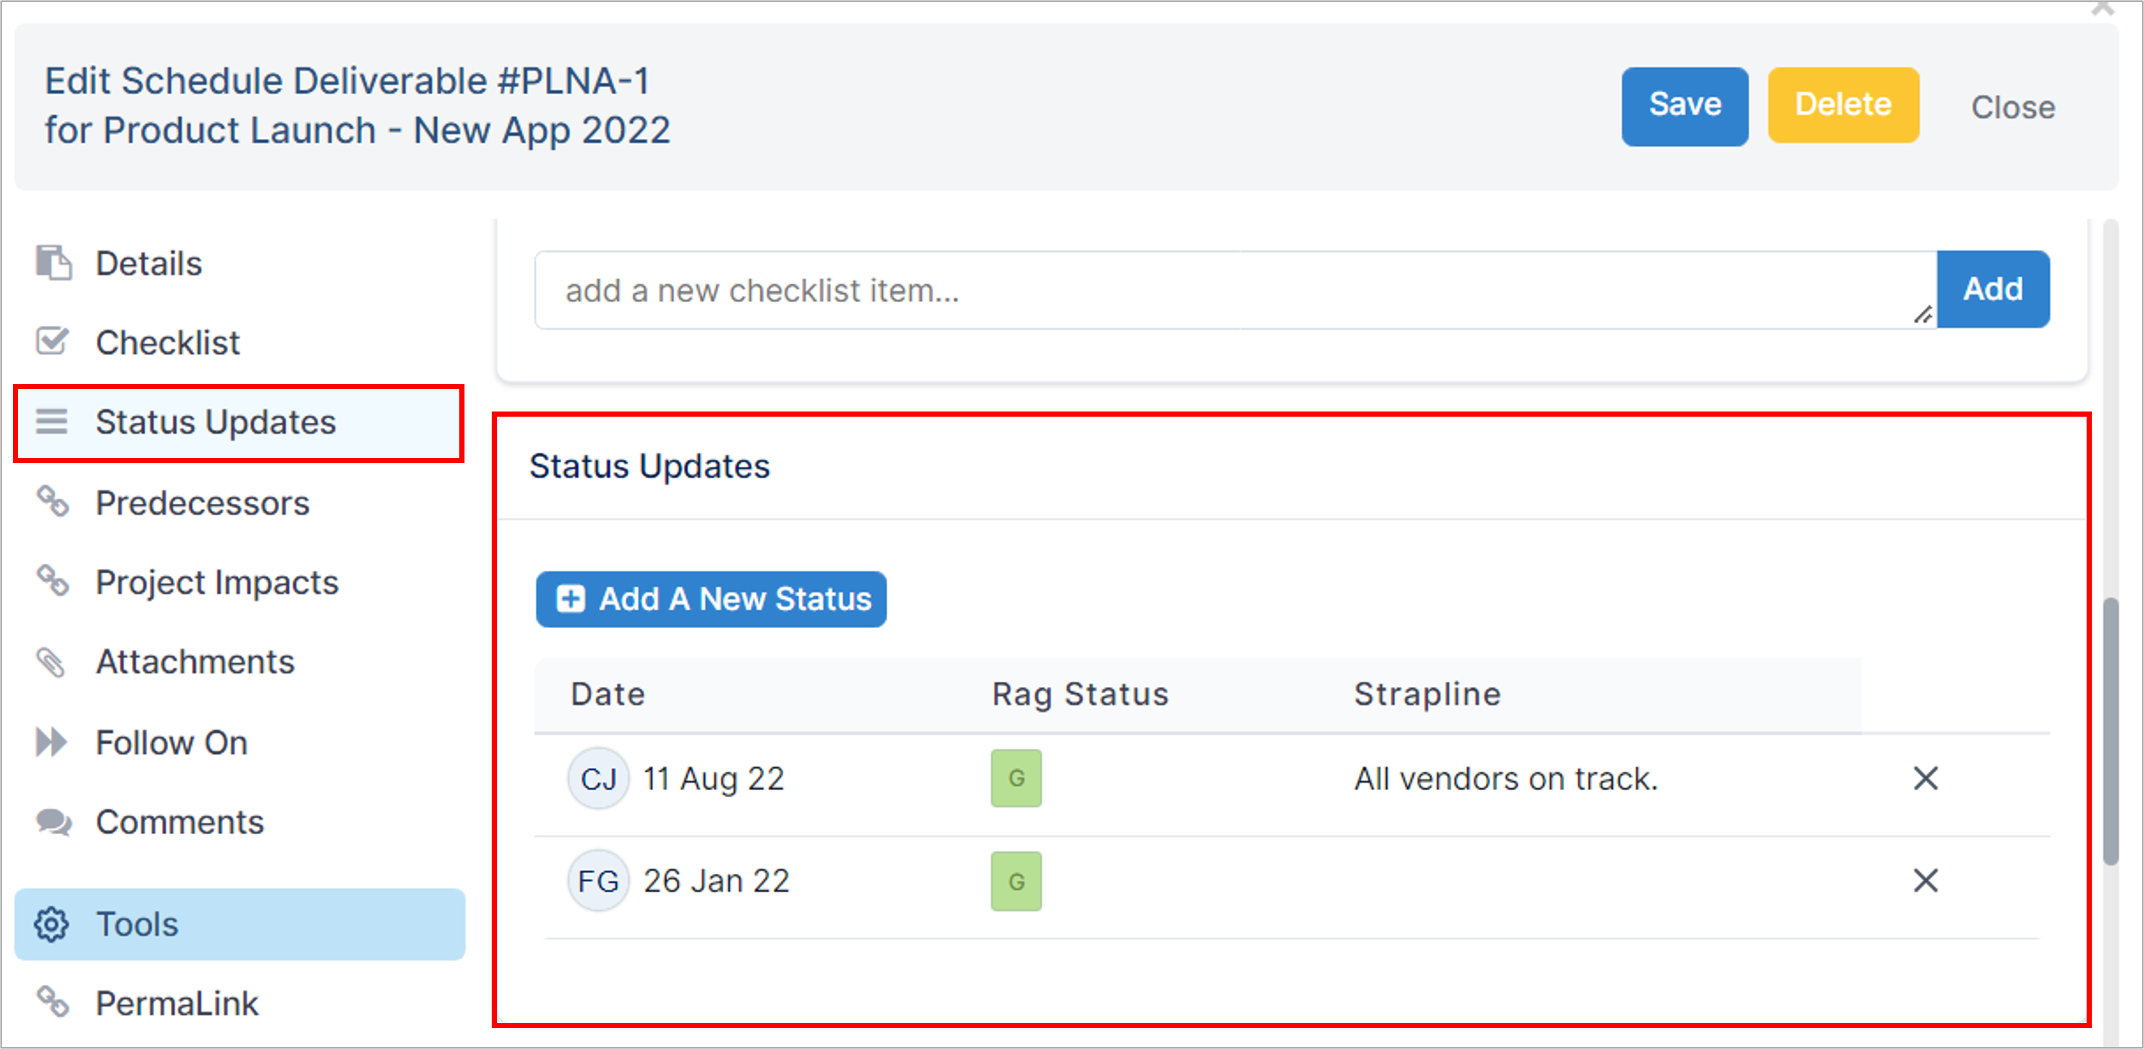Image resolution: width=2144 pixels, height=1049 pixels.
Task: Click the Checklist checkmark icon
Action: (x=52, y=341)
